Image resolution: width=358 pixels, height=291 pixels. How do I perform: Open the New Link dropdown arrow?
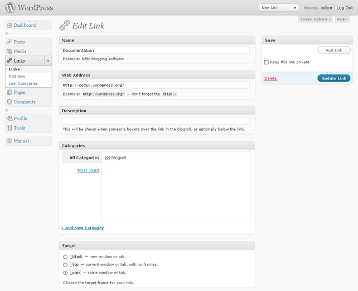(x=295, y=8)
